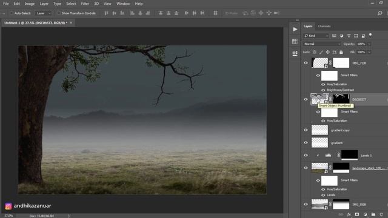The image size is (388, 218).
Task: Toggle layer filtering on/off switch
Action: (370, 35)
